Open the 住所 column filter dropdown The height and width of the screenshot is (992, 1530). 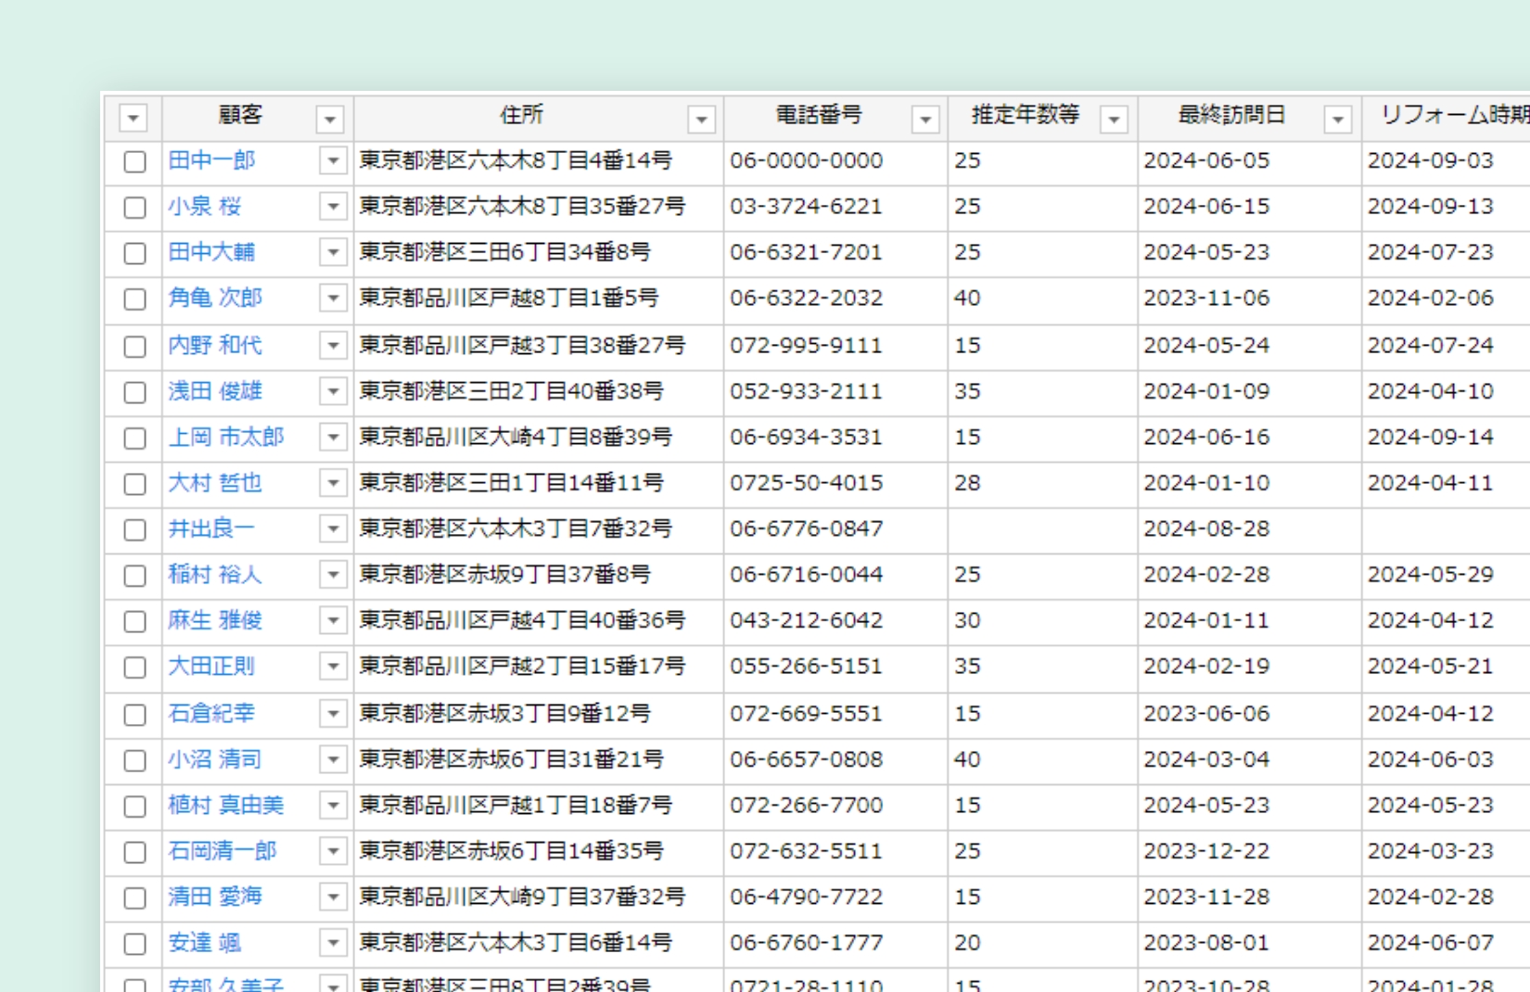(702, 119)
